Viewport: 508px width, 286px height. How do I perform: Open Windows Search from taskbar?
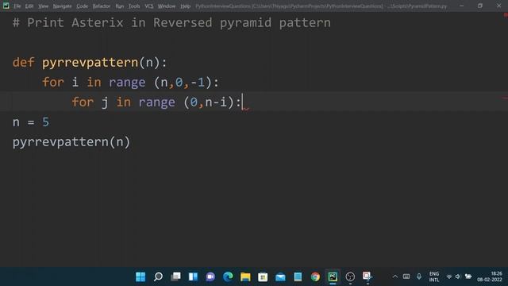(x=158, y=276)
